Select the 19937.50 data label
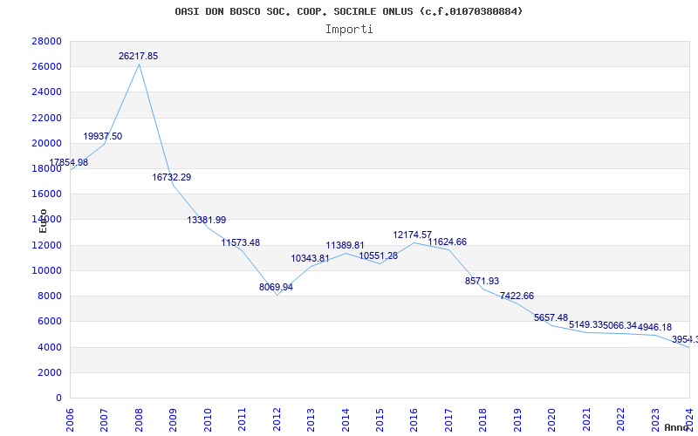The image size is (698, 436). tap(102, 136)
